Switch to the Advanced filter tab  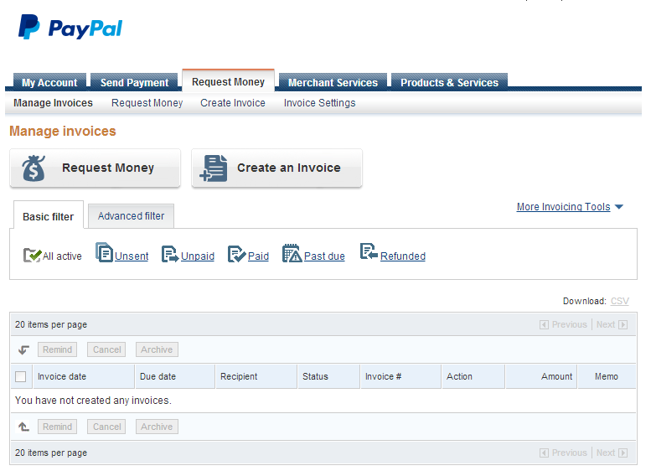tap(132, 216)
